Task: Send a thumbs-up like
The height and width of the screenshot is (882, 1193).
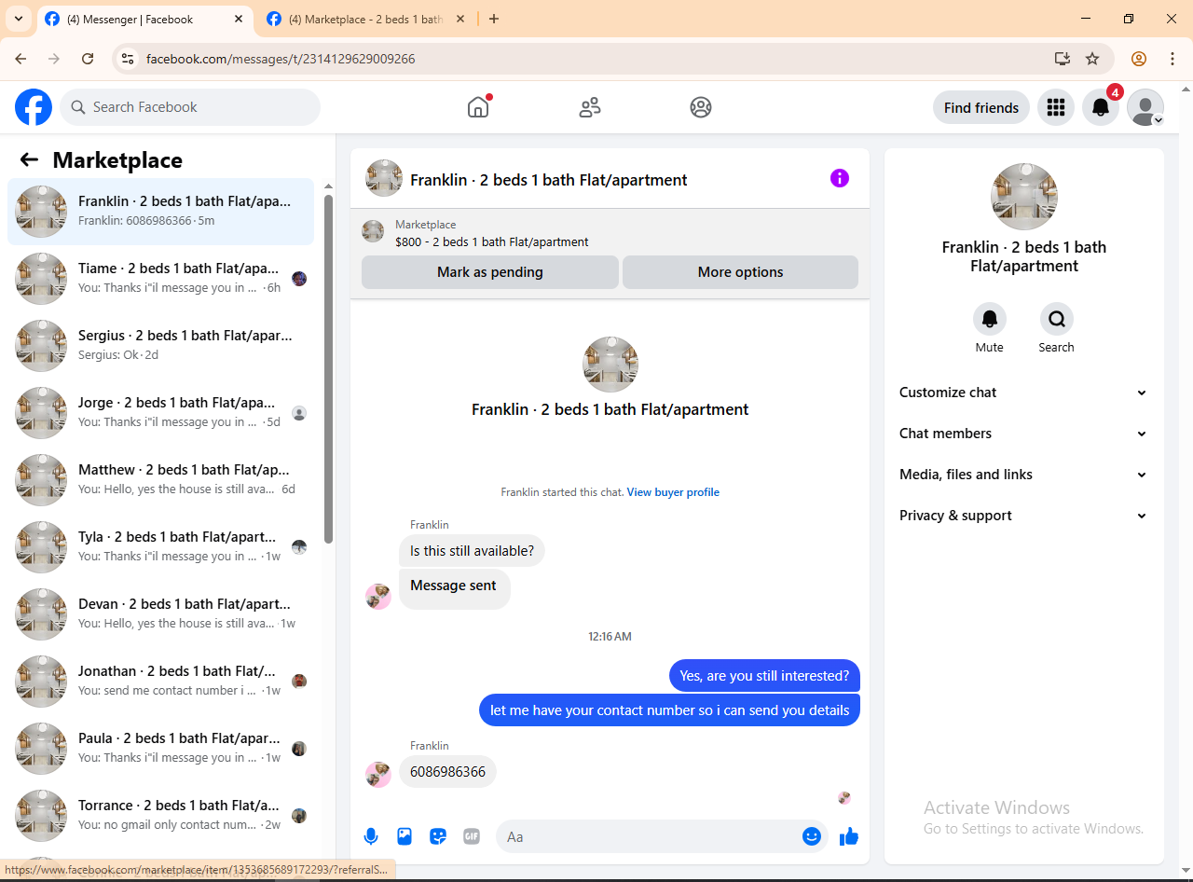Action: coord(849,836)
